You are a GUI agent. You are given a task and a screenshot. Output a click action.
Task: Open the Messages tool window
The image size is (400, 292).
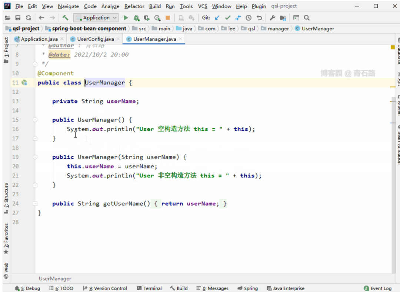tap(212, 288)
